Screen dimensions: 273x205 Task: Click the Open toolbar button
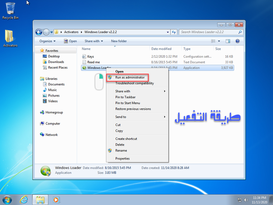click(x=70, y=41)
